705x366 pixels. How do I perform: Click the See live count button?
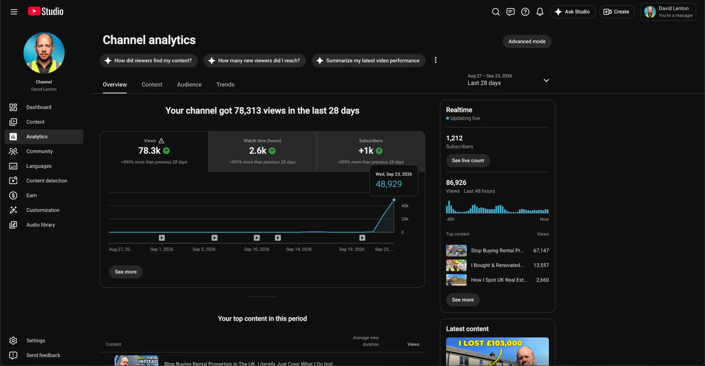point(468,160)
